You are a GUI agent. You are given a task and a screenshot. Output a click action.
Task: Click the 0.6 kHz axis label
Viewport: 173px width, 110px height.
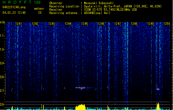pos(2,105)
